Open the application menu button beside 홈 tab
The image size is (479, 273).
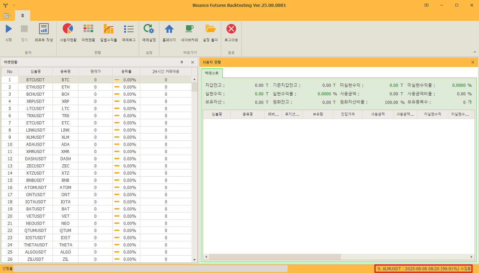point(7,16)
